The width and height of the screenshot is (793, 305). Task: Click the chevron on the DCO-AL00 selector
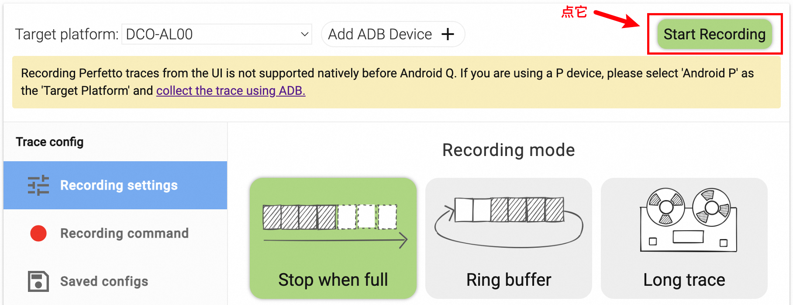(304, 34)
